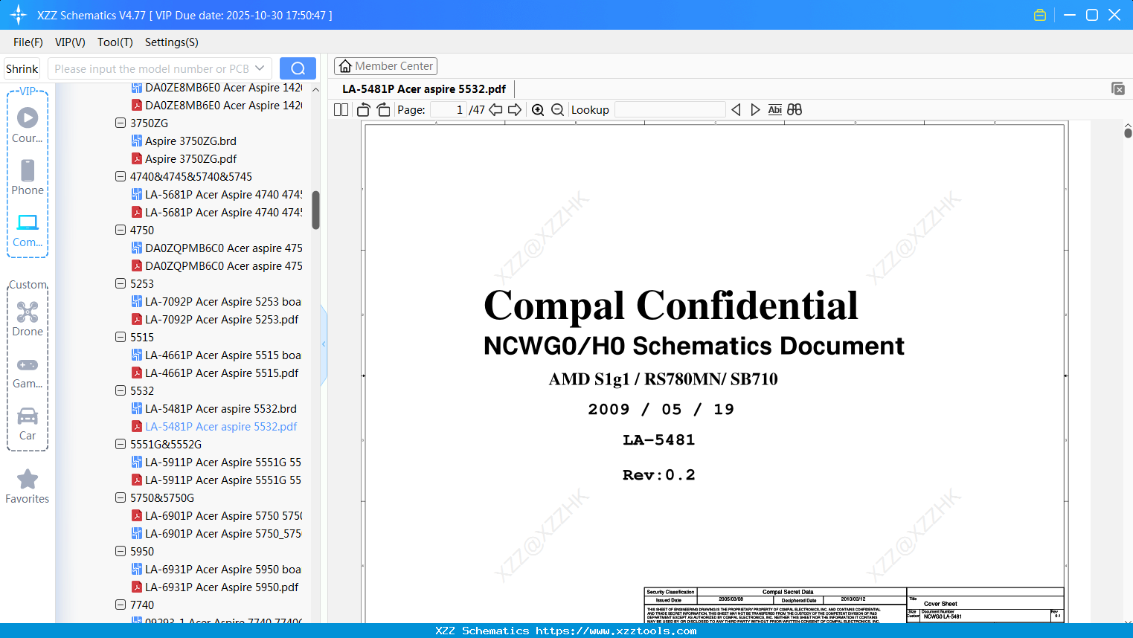Go to the next page arrow
This screenshot has height=638, width=1133.
pyautogui.click(x=515, y=110)
